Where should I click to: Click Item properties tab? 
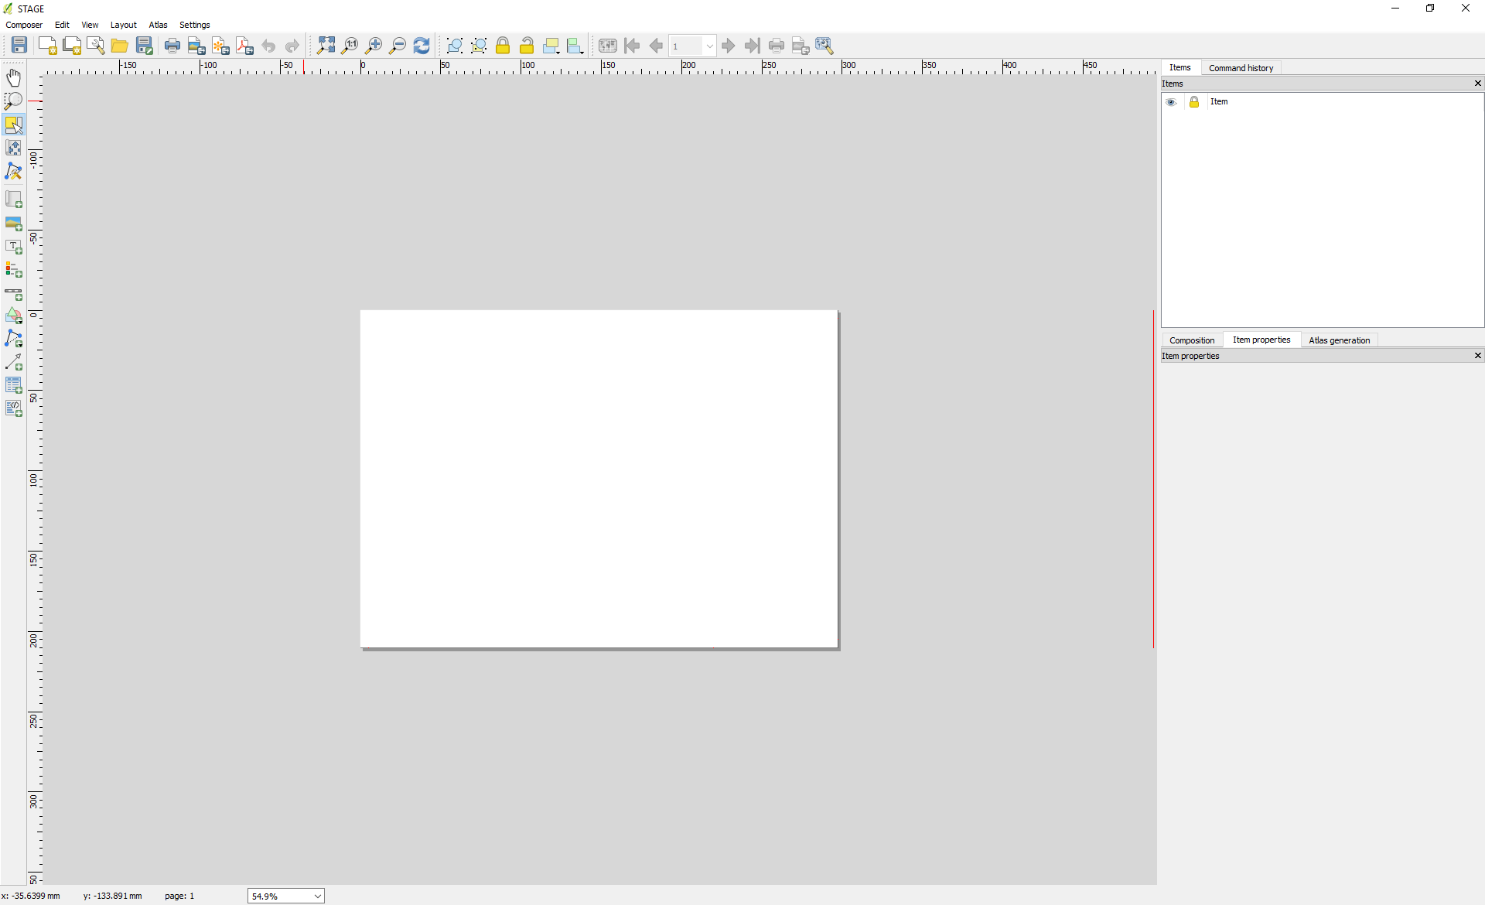1261,340
